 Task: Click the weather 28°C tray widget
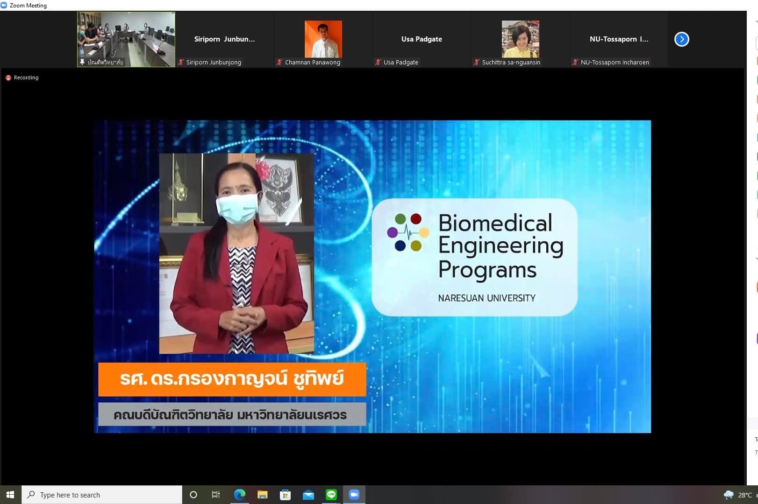(x=738, y=495)
